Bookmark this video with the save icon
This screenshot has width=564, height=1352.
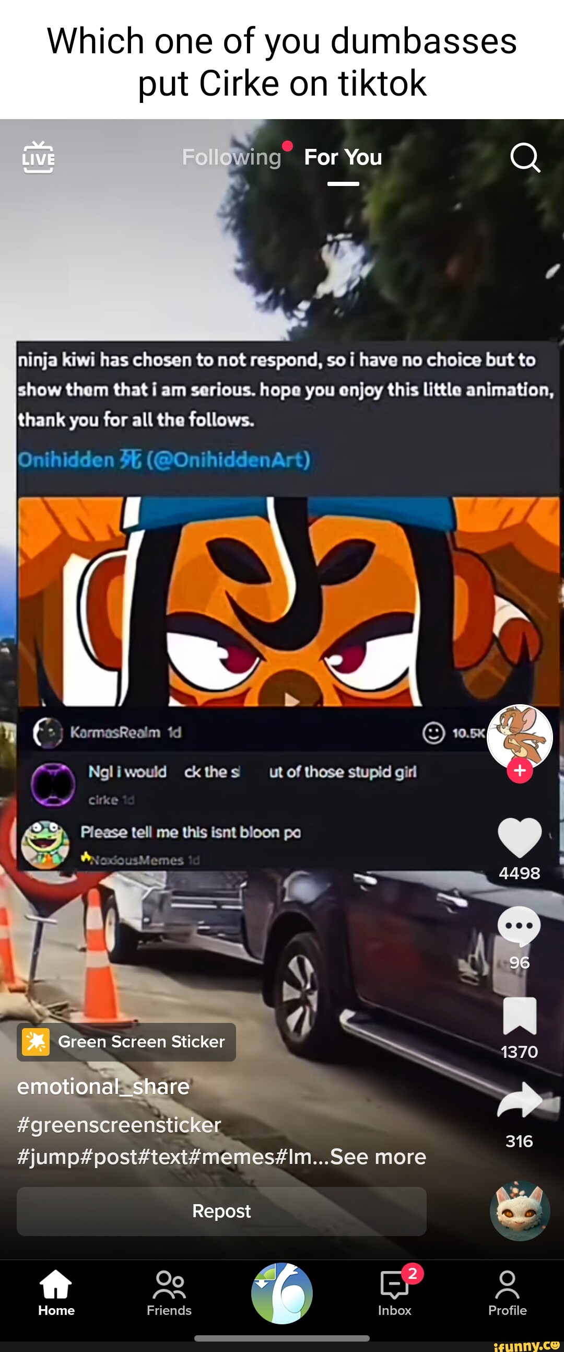520,1016
